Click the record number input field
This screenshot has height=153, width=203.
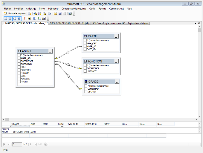tap(17, 144)
